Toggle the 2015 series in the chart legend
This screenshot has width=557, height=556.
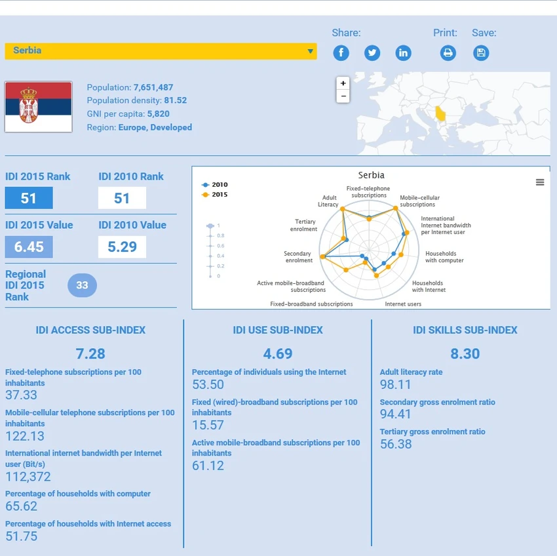(214, 195)
